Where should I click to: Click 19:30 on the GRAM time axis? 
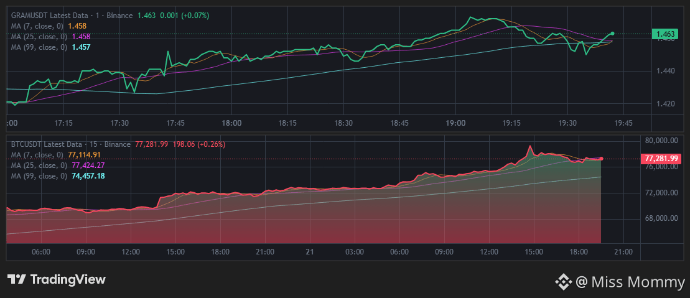click(x=567, y=123)
